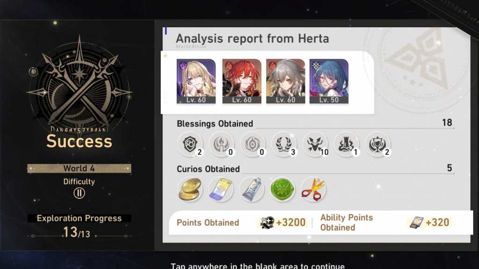Inspect the green wax seal curio
479x269 pixels.
pyautogui.click(x=282, y=190)
